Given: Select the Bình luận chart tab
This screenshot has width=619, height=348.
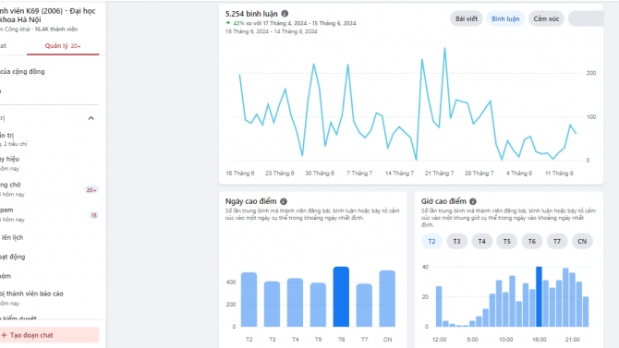Looking at the screenshot, I should [505, 19].
